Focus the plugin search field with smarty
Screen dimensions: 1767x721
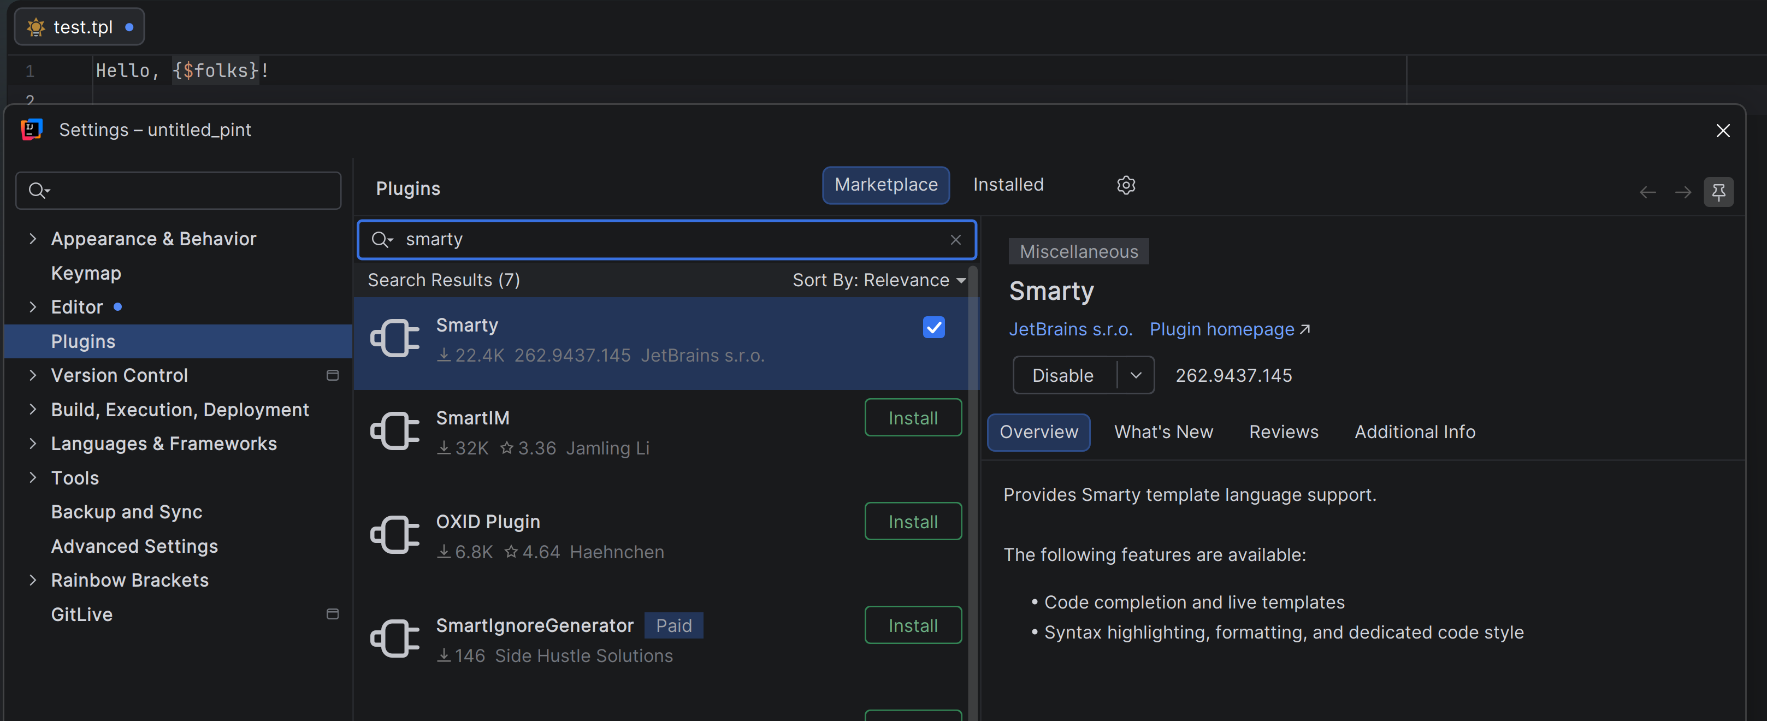(667, 239)
